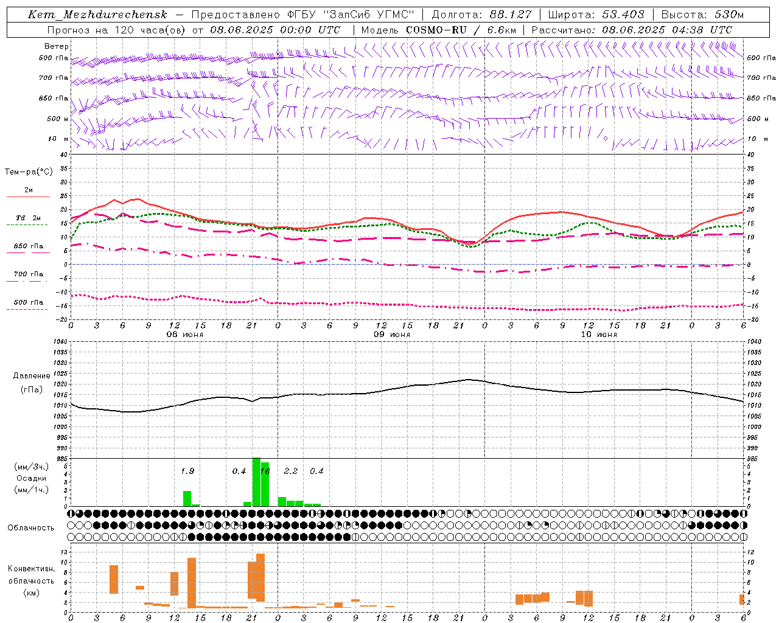The width and height of the screenshot is (779, 623).
Task: Click the "Td 2м" dew point legend label
Action: (29, 218)
